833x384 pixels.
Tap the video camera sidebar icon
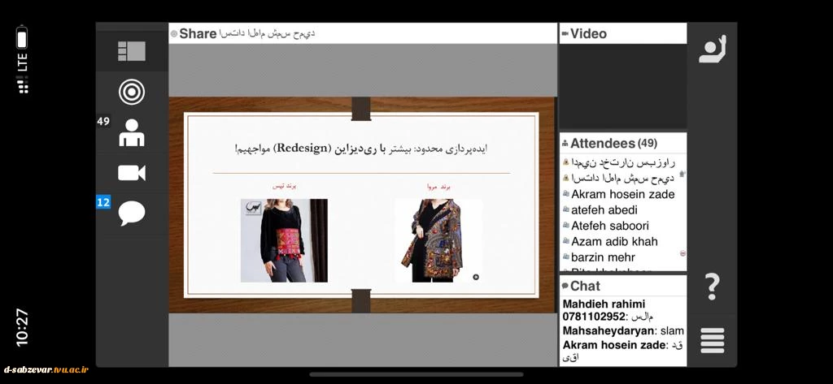[132, 173]
